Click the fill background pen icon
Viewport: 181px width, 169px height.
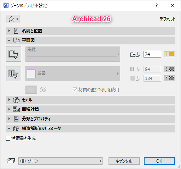[135, 78]
